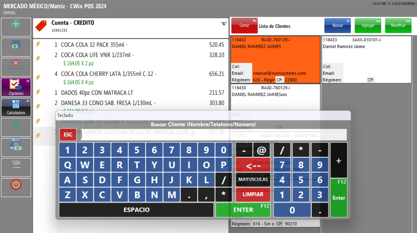Viewport: 417px width, 233px height.
Task: Open the Calculadora tool
Action: click(x=16, y=107)
